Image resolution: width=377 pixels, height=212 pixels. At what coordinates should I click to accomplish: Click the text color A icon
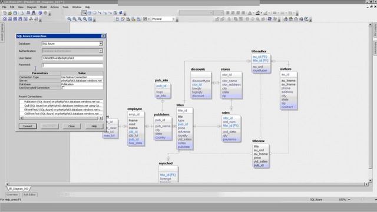(250, 13)
